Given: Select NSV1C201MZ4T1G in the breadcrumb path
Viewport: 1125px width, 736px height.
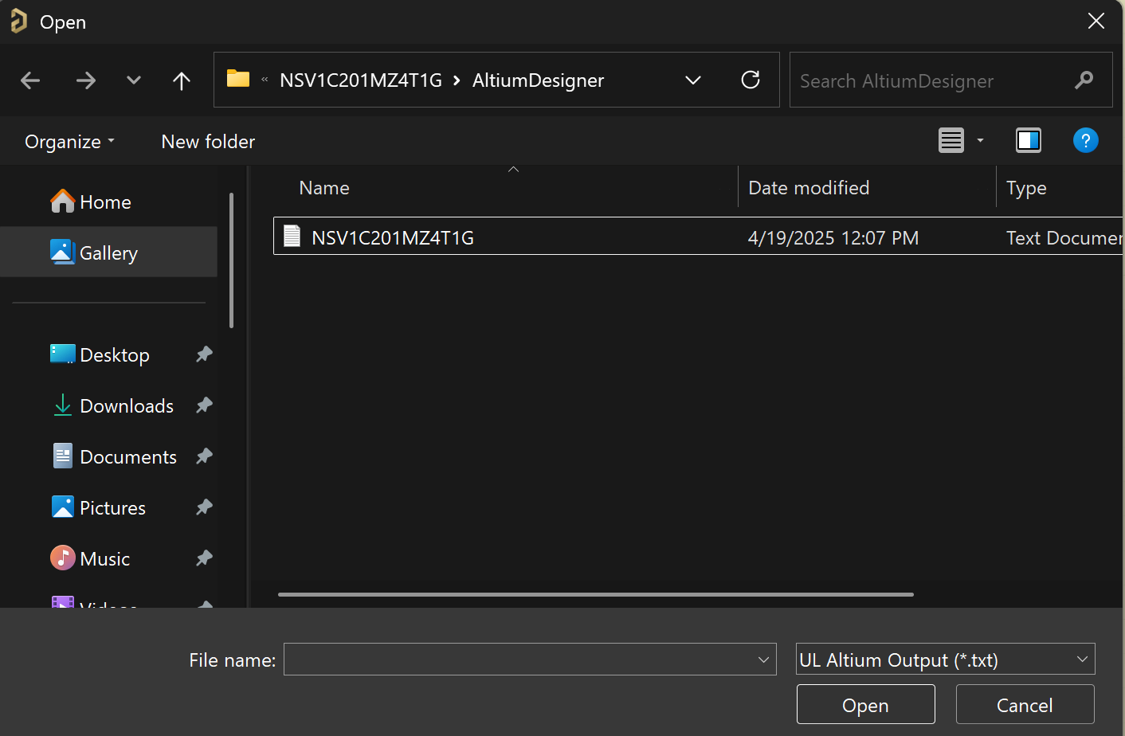Looking at the screenshot, I should 361,80.
